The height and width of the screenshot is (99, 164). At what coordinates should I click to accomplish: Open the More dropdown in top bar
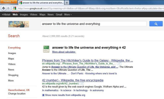(68, 14)
